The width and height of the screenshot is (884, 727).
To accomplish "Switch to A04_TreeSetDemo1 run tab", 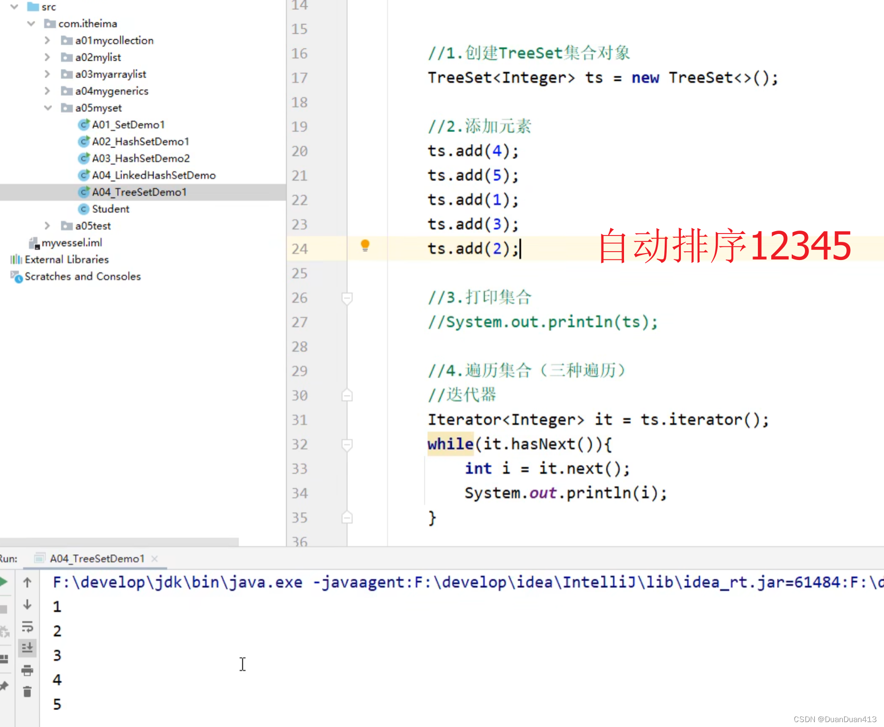I will (x=97, y=559).
